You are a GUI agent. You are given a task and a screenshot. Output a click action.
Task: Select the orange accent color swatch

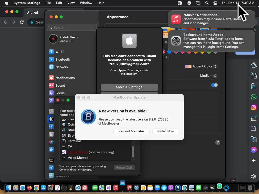point(196,52)
